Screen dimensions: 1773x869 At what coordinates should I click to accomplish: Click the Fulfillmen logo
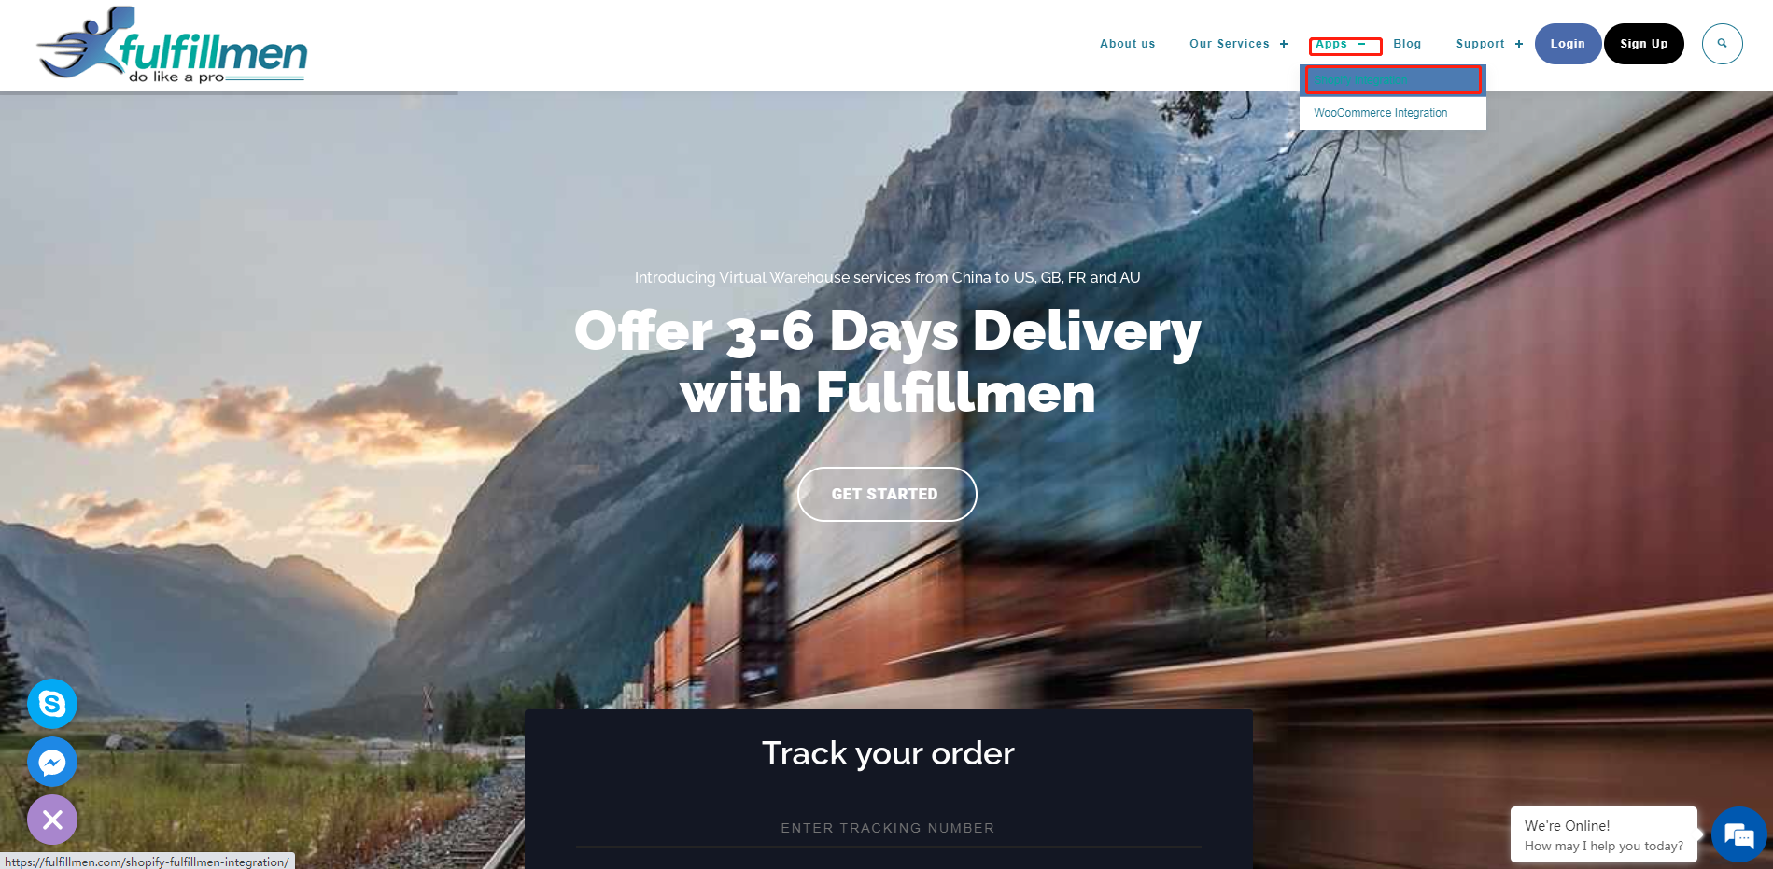click(173, 45)
